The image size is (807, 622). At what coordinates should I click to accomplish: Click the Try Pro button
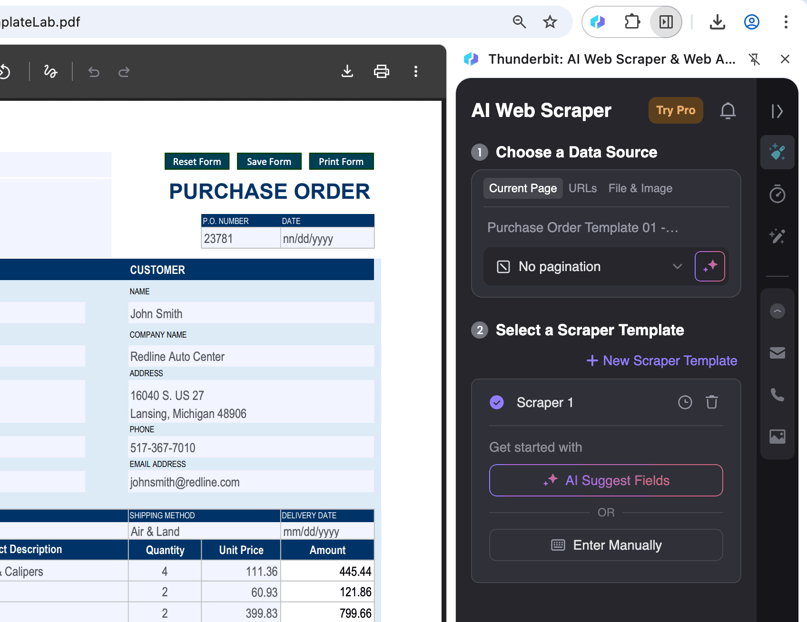pyautogui.click(x=676, y=110)
